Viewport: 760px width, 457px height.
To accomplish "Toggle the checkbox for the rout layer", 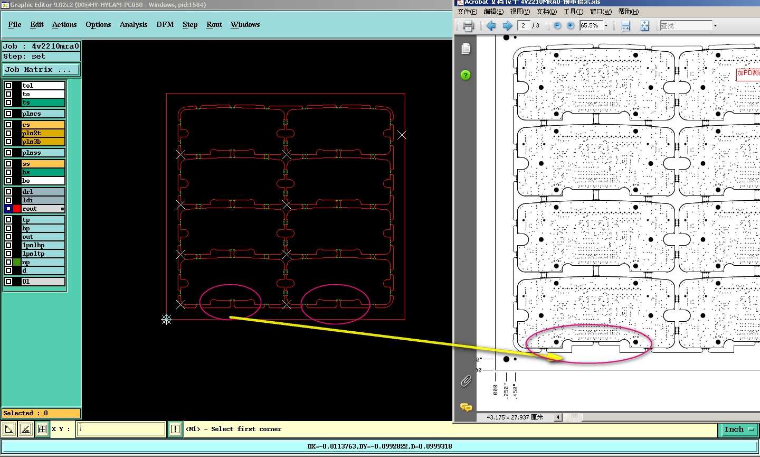I will (x=8, y=209).
